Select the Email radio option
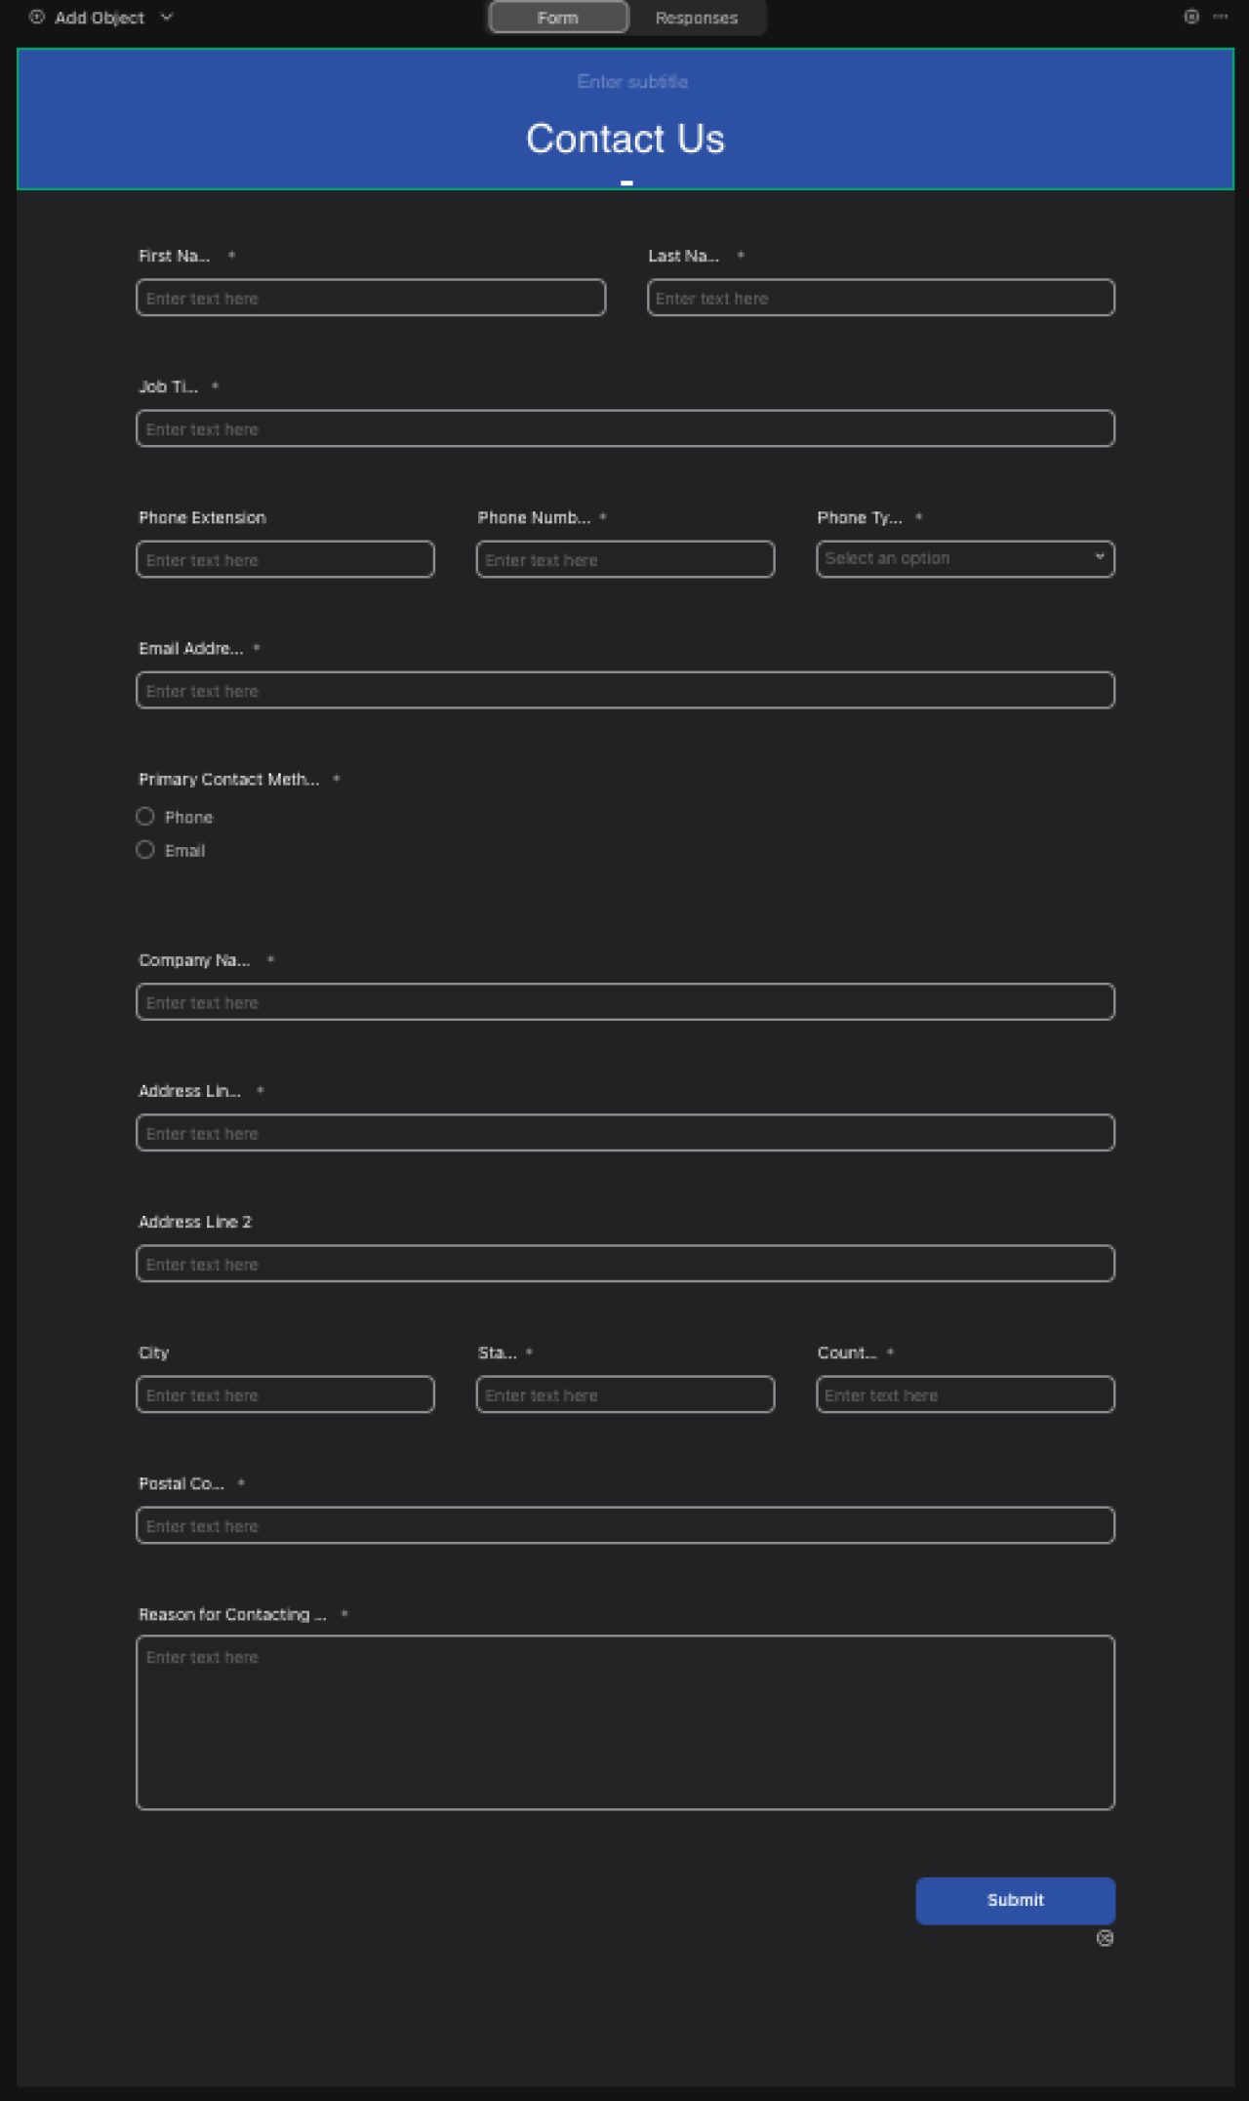This screenshot has width=1249, height=2101. pyautogui.click(x=145, y=850)
